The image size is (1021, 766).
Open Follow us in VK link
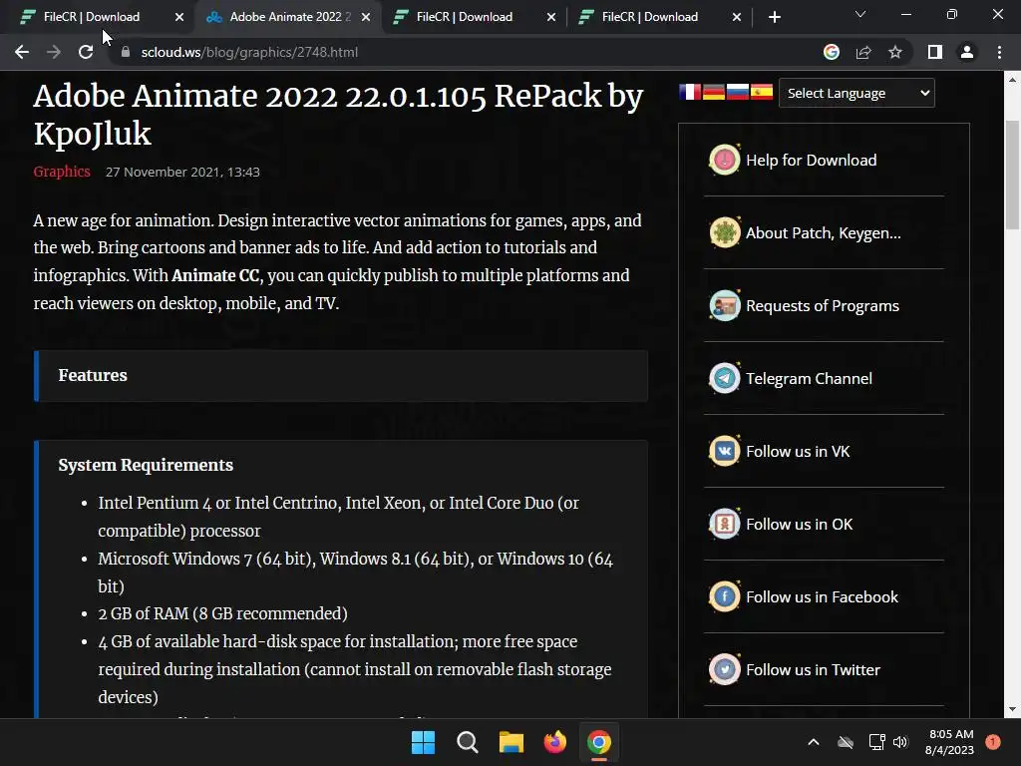(798, 452)
